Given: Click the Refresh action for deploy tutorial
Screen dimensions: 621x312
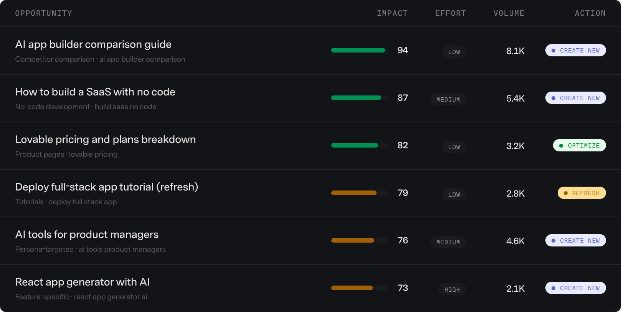Looking at the screenshot, I should click(x=581, y=193).
